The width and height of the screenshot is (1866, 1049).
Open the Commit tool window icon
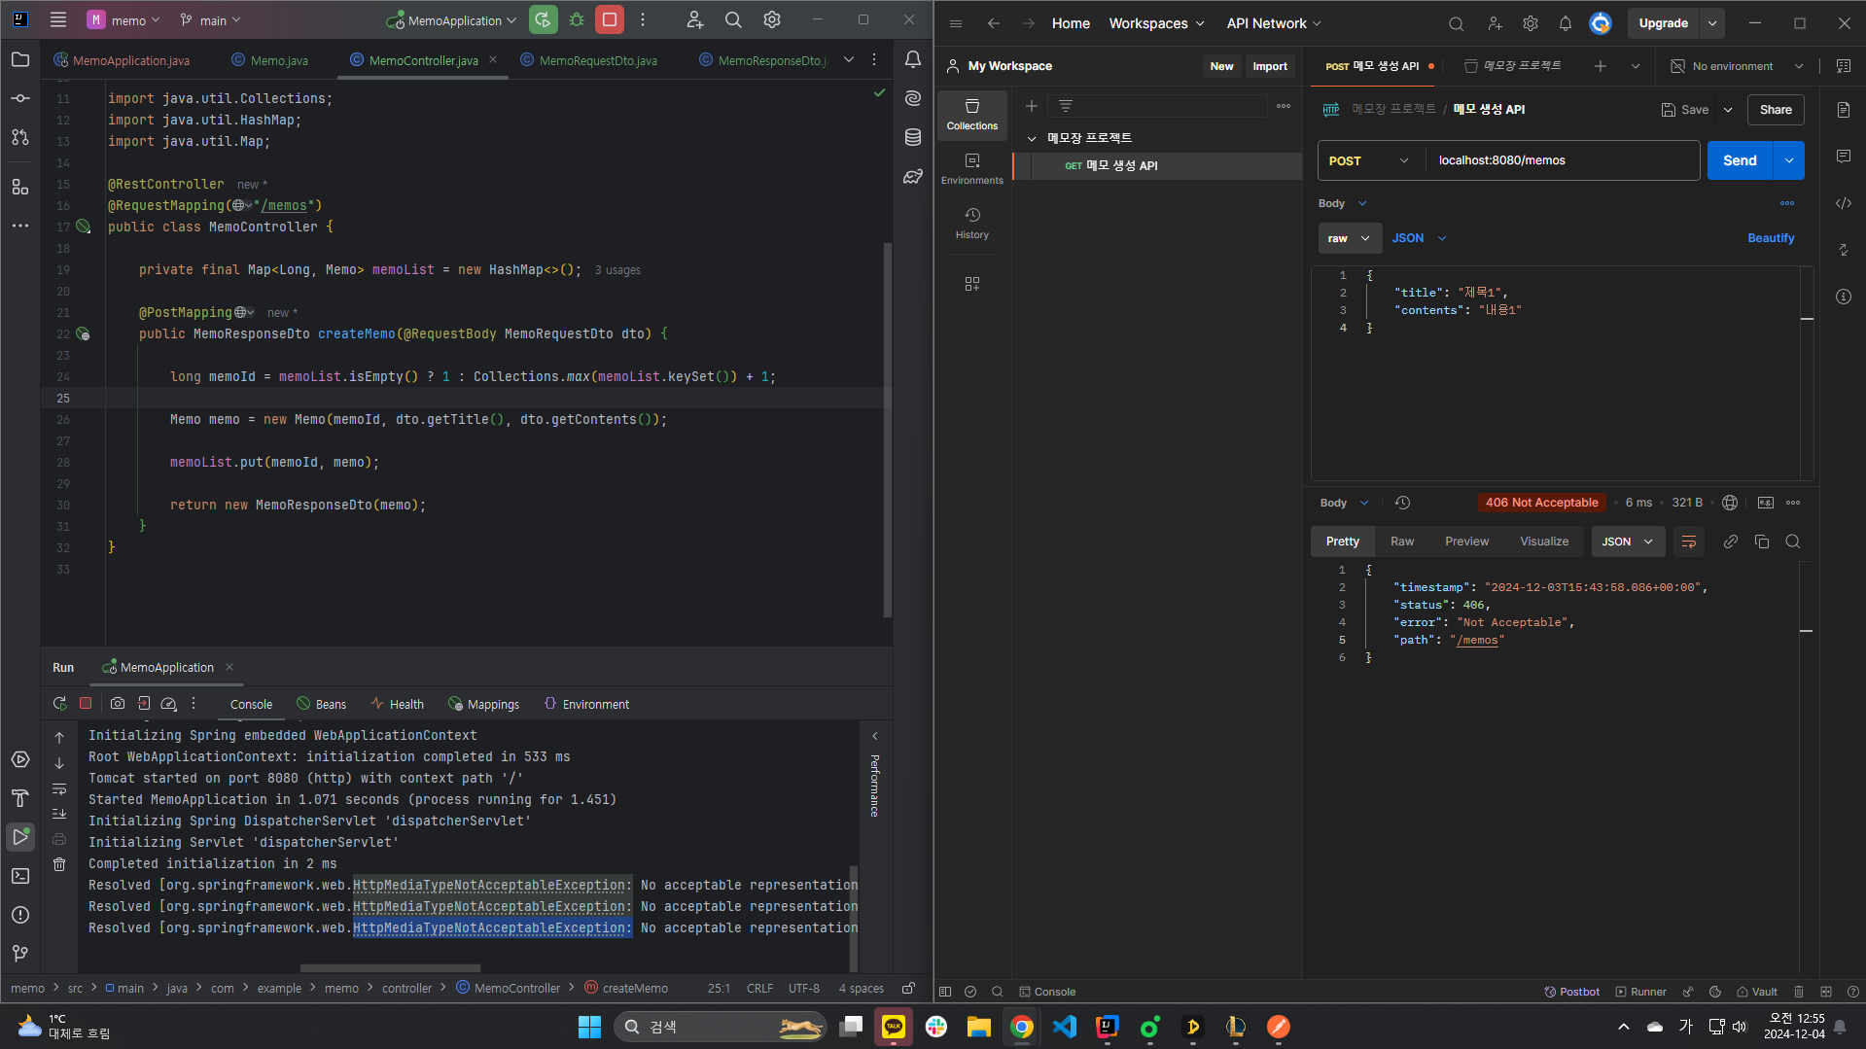[x=20, y=98]
